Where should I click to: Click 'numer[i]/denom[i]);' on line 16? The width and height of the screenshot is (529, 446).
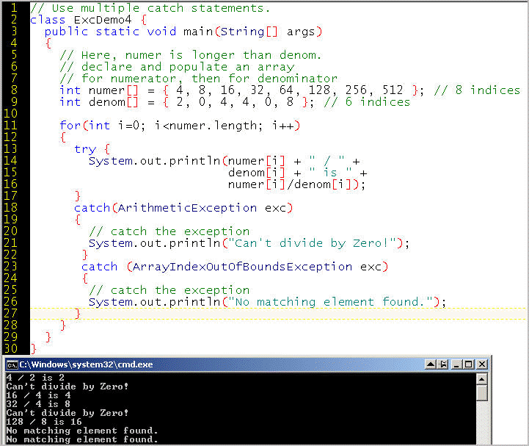point(296,184)
